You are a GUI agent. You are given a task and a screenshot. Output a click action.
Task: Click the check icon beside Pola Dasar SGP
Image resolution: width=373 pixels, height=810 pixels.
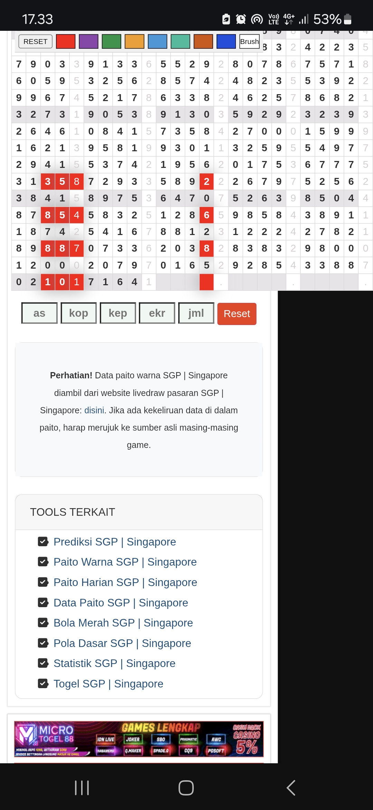pos(43,643)
